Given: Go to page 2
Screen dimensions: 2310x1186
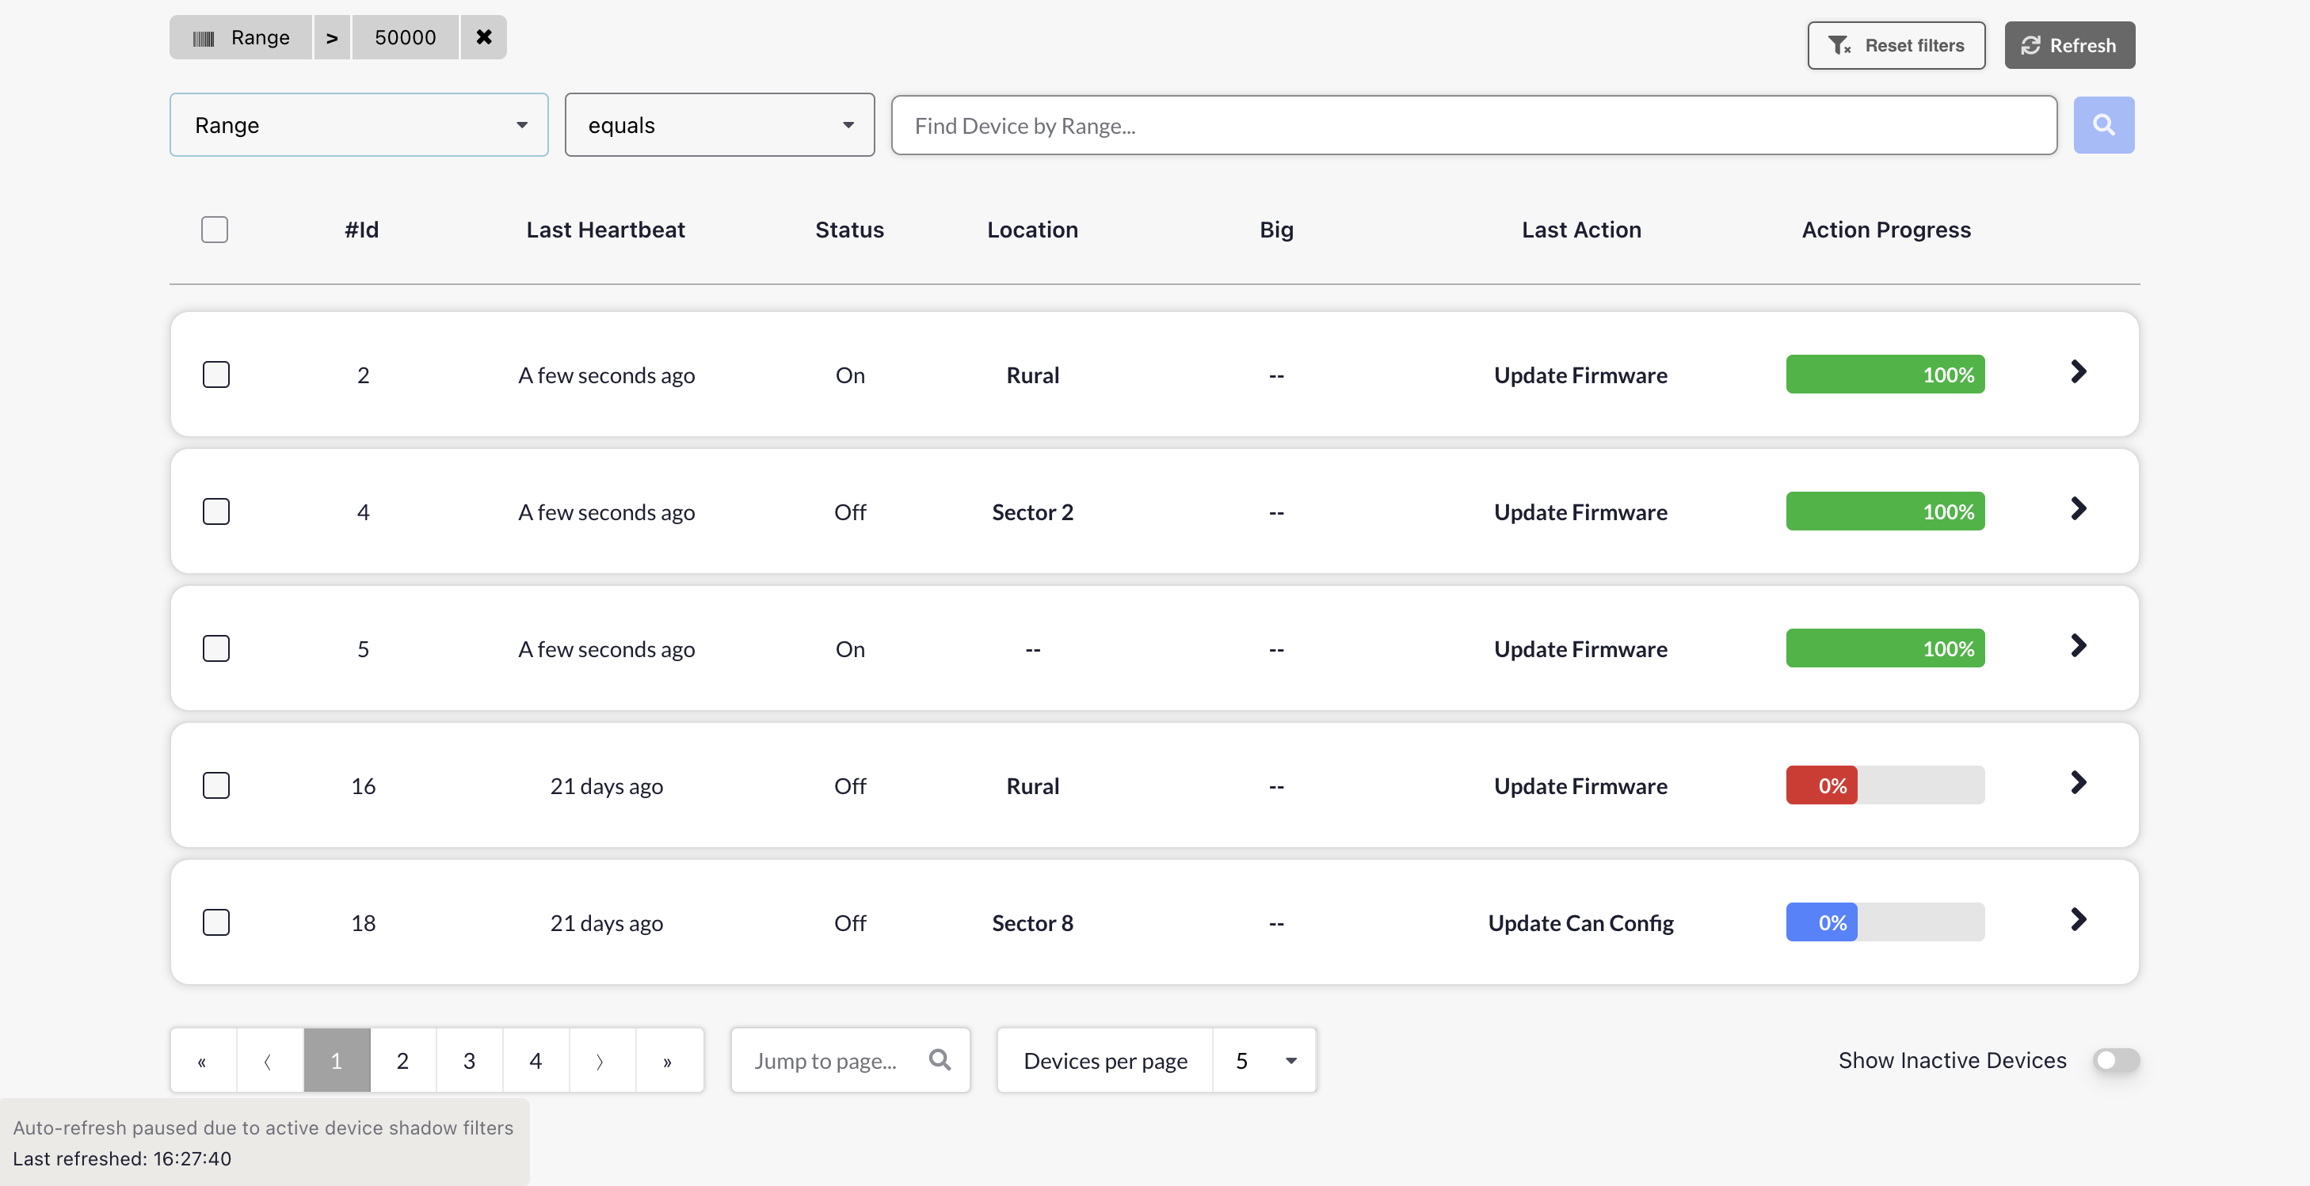Looking at the screenshot, I should (x=402, y=1062).
